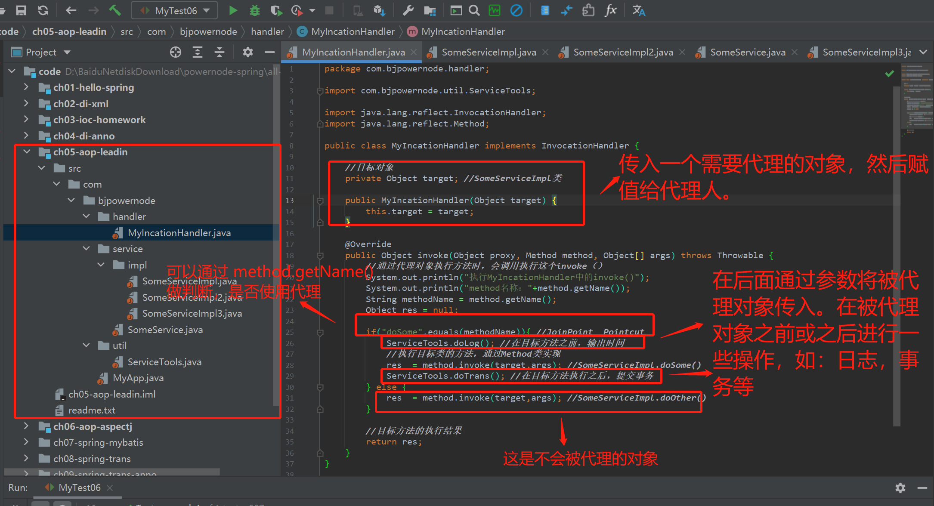Expand the ch06-aop-aspectj module
Screen dimensions: 934x506
coord(26,426)
